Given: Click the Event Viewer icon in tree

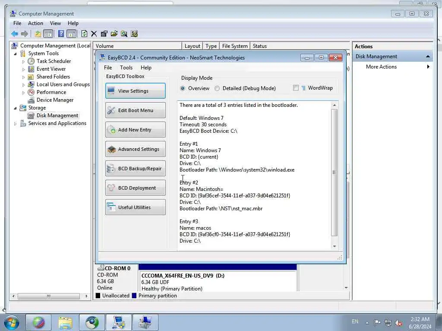Looking at the screenshot, I should pyautogui.click(x=31, y=69).
